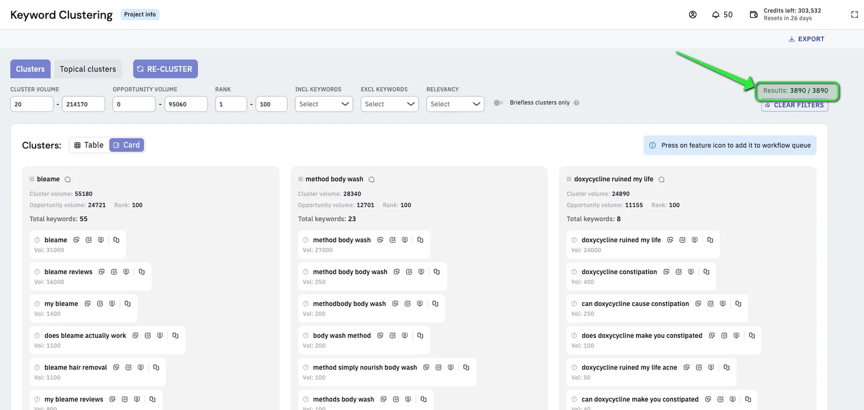Click the RE-CLUSTER button
864x410 pixels.
tap(165, 69)
